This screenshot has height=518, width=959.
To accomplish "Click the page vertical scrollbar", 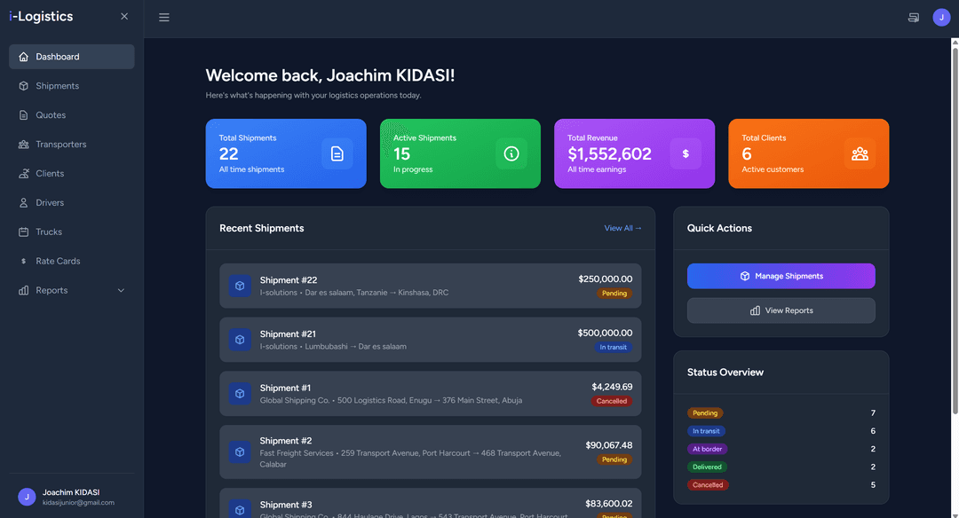I will point(955,222).
